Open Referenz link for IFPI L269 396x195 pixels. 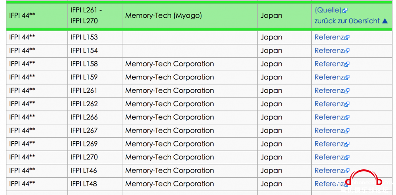click(329, 144)
